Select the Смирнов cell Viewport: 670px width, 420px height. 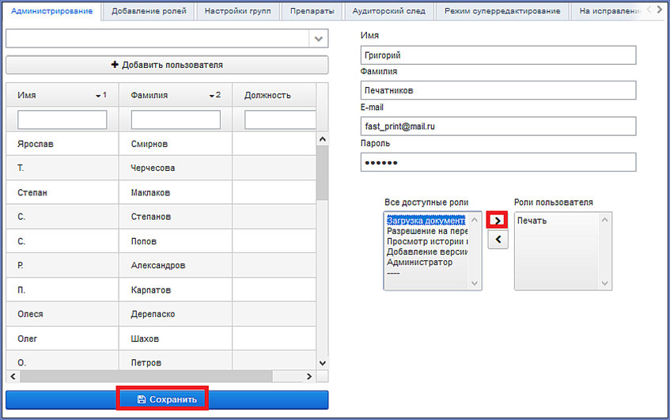[176, 144]
